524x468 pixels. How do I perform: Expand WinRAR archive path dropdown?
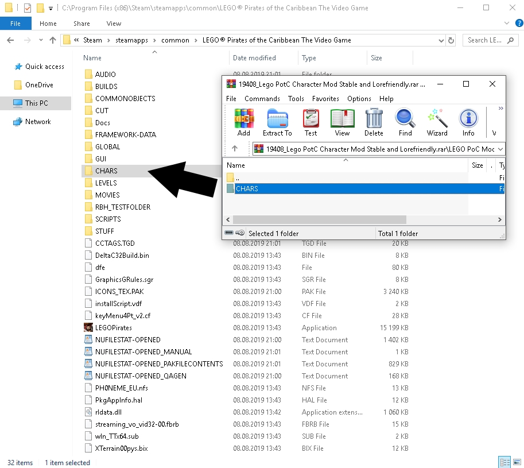pyautogui.click(x=500, y=149)
